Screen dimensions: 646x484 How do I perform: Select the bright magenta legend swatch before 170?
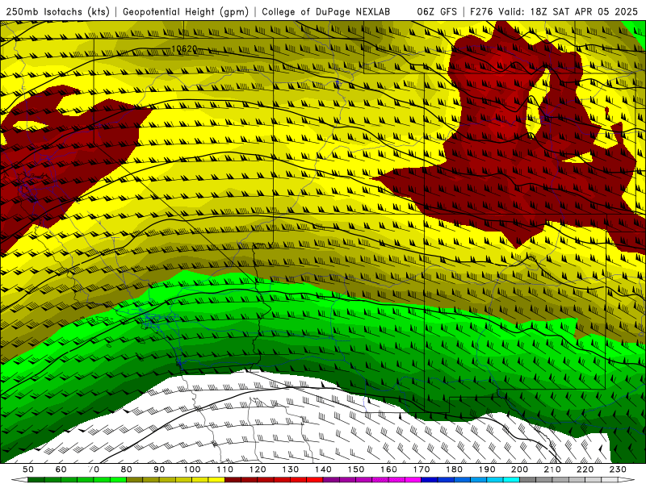point(413,480)
